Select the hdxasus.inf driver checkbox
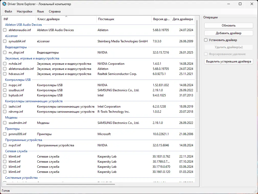This screenshot has width=258, height=194. pyautogui.click(x=5, y=74)
